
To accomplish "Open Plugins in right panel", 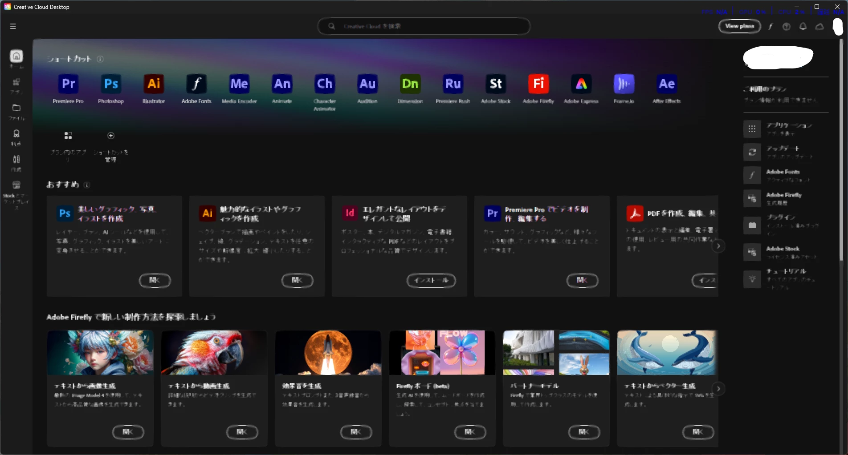I will point(786,225).
